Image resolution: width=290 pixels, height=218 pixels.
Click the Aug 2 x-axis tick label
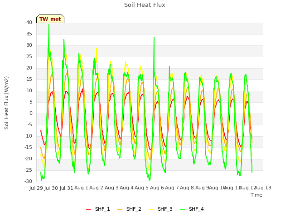(x=96, y=188)
